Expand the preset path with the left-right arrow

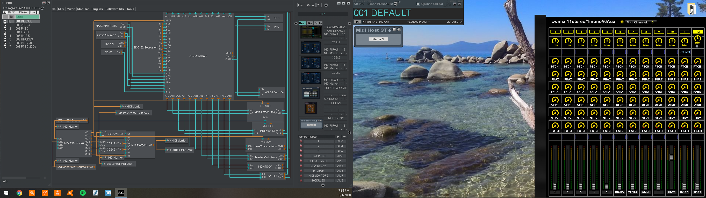point(42,8)
